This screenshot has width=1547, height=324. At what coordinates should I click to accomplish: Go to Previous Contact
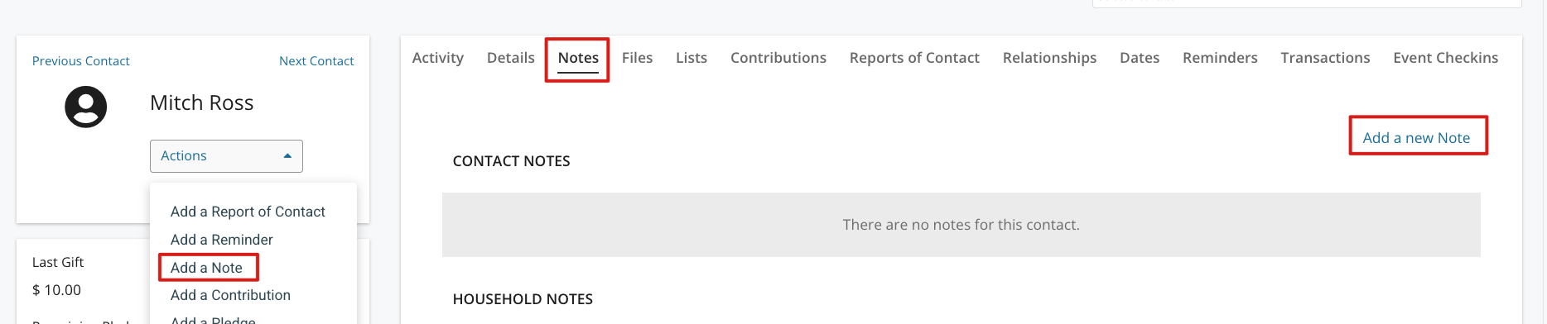[80, 61]
